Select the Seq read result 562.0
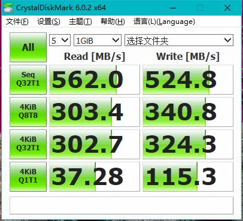 coord(95,80)
